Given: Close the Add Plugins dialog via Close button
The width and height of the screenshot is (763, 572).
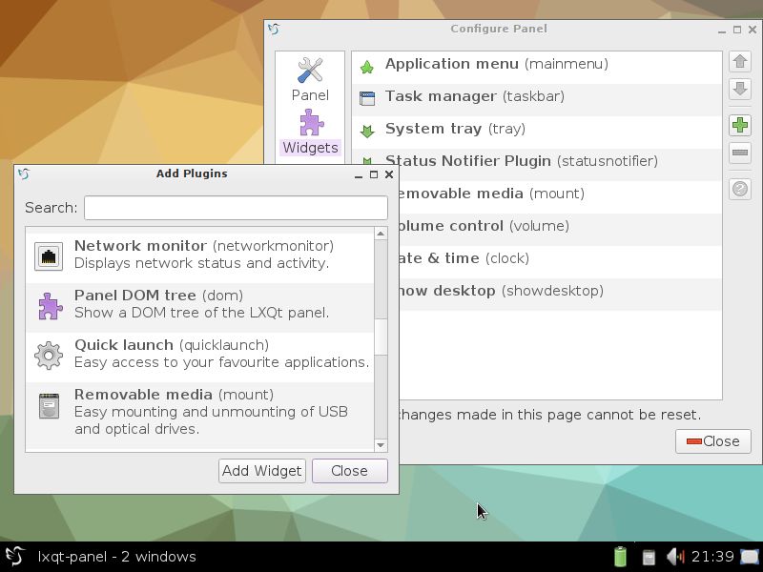Looking at the screenshot, I should pos(349,471).
